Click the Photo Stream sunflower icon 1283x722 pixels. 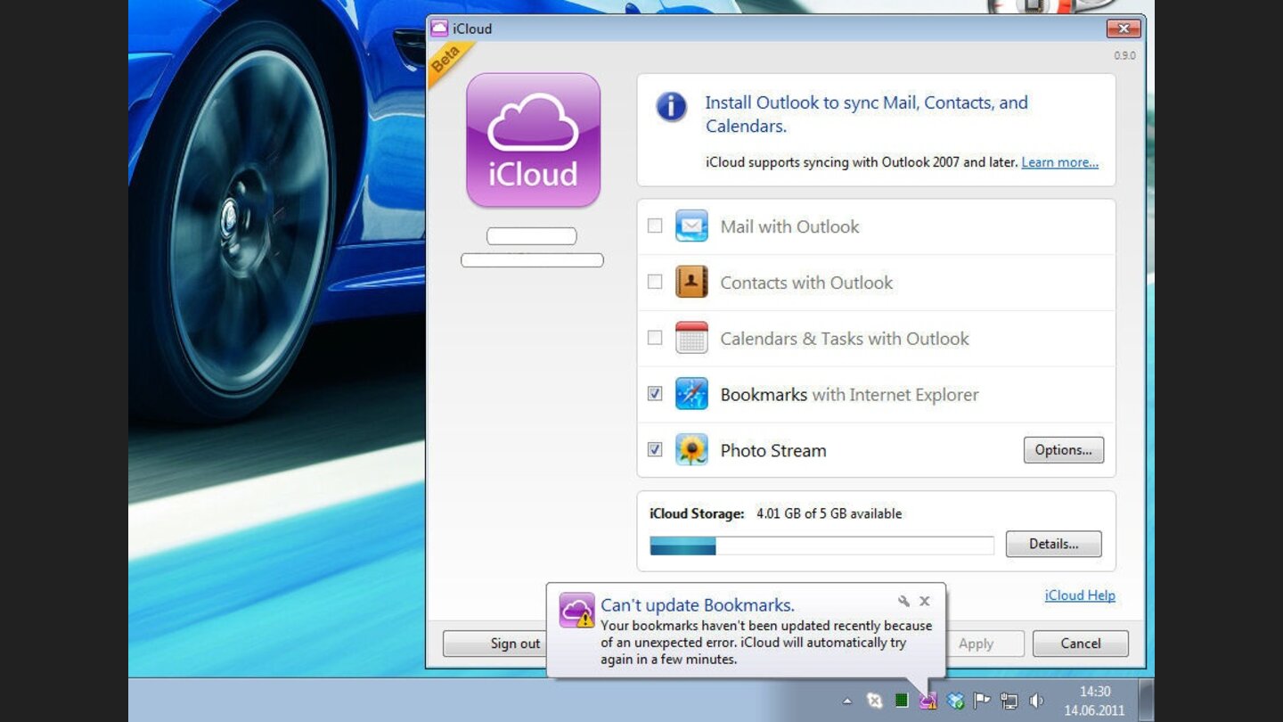[x=691, y=450]
